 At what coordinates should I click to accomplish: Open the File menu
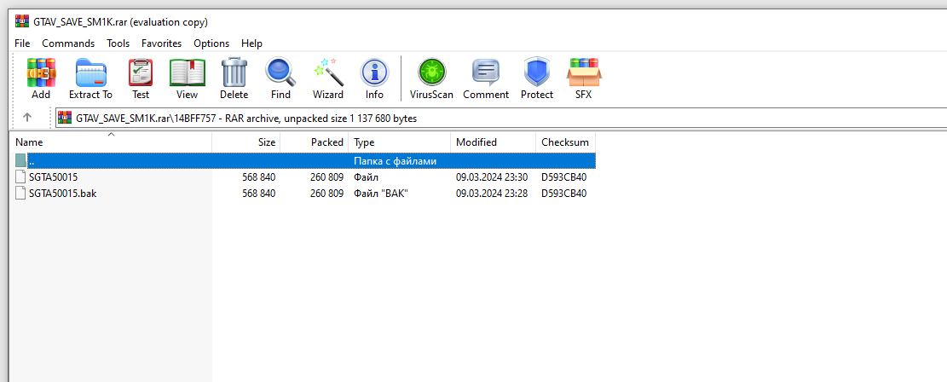click(x=22, y=43)
